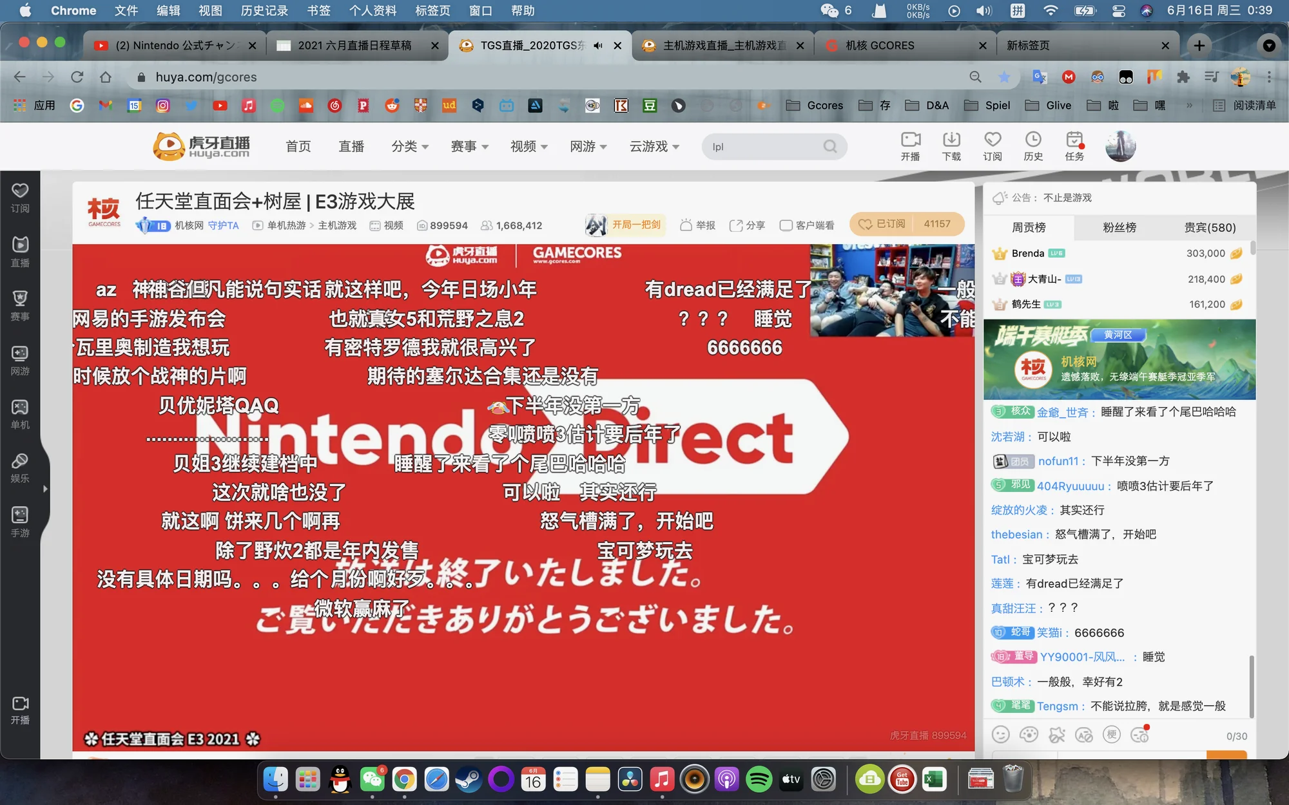Open user avatar in Huya header
Screen dimensions: 1289x805
(x=1120, y=146)
